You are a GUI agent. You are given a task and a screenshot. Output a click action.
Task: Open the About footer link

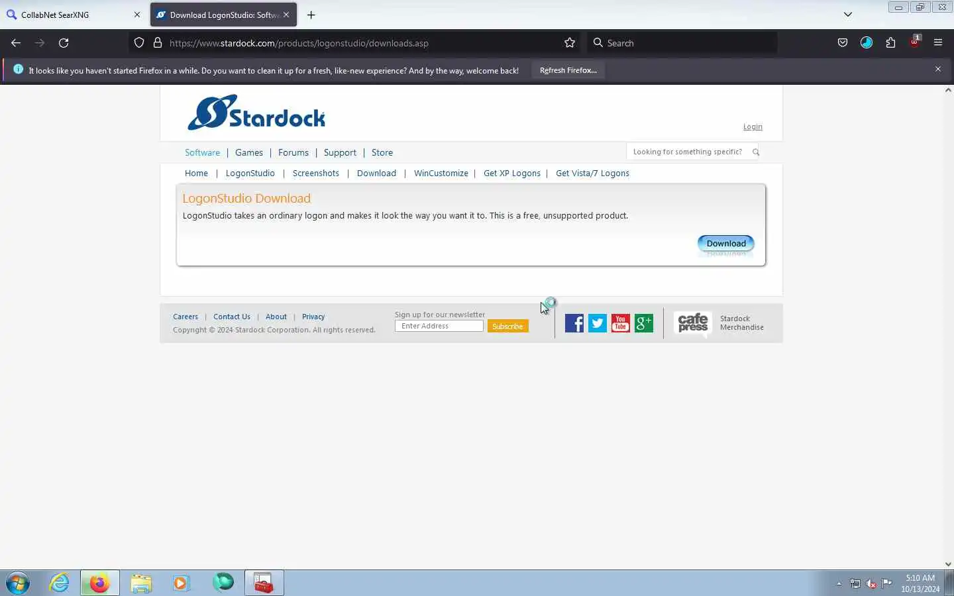click(x=276, y=317)
